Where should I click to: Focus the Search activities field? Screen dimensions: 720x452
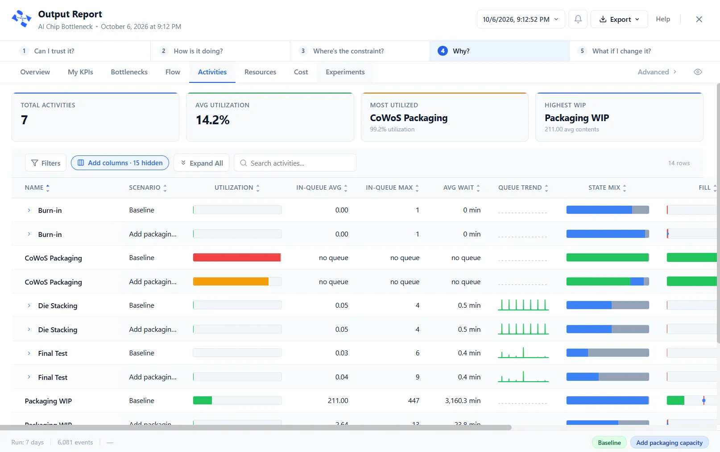coord(295,163)
